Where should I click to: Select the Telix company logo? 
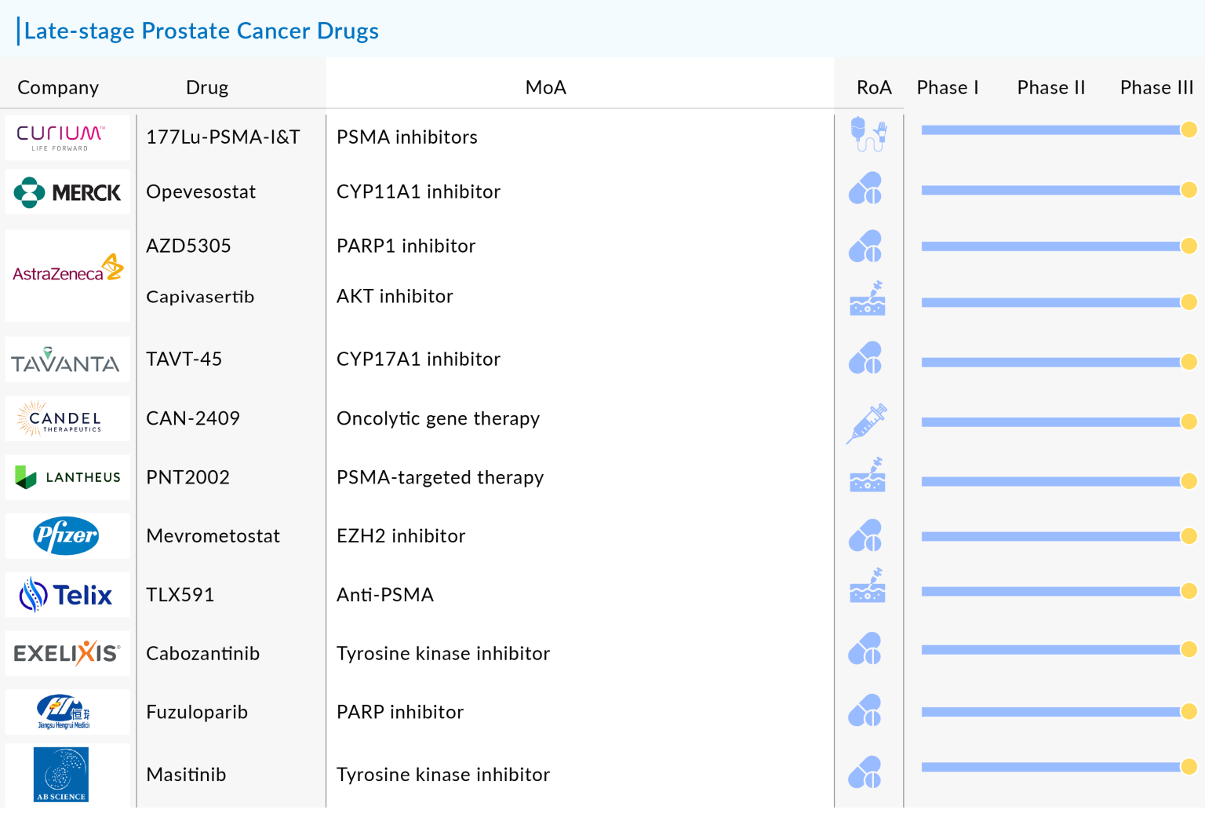tap(67, 594)
